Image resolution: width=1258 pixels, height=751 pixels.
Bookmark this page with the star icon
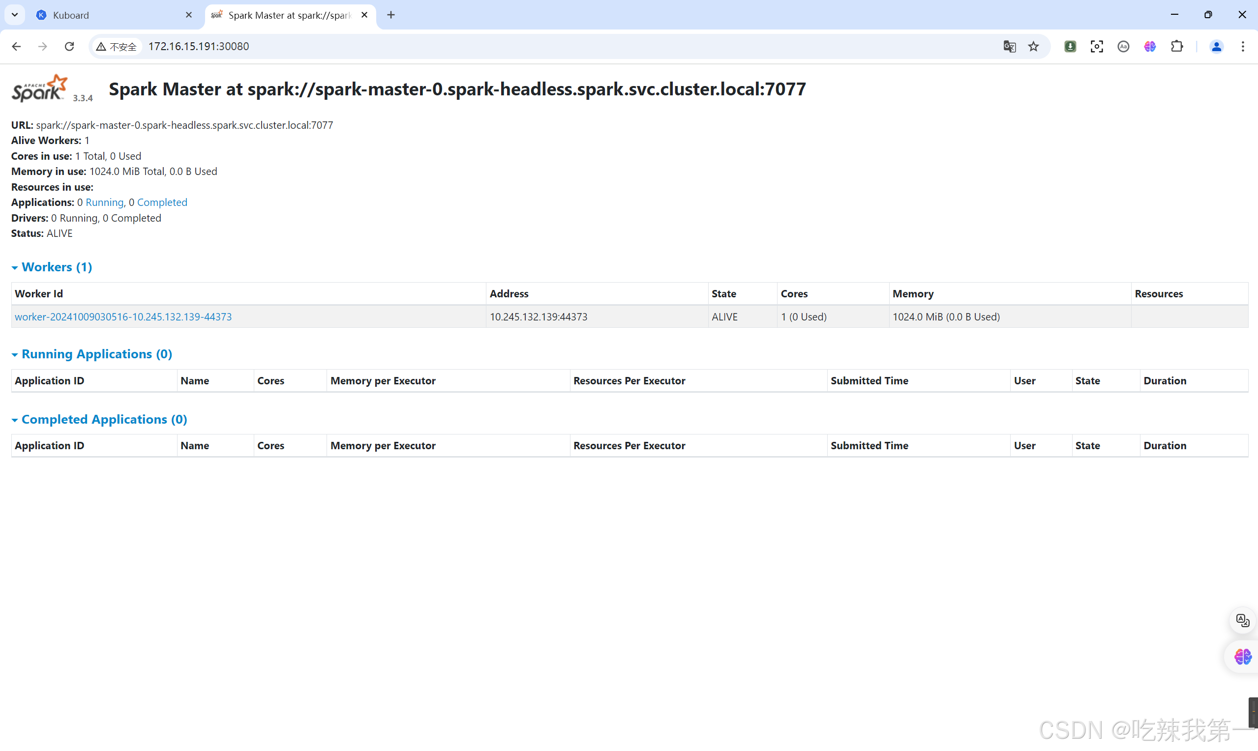click(x=1033, y=47)
